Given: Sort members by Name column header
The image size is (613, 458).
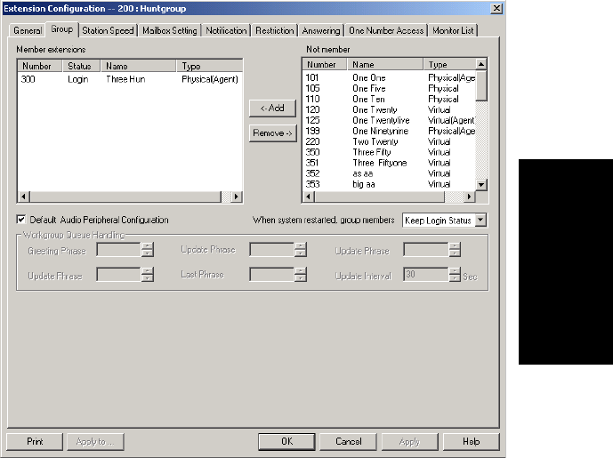Looking at the screenshot, I should [138, 66].
